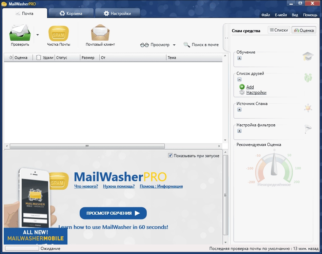This screenshot has height=254, width=322.
Task: Click the welcome panel vertical scrollbar thumb
Action: click(225, 195)
